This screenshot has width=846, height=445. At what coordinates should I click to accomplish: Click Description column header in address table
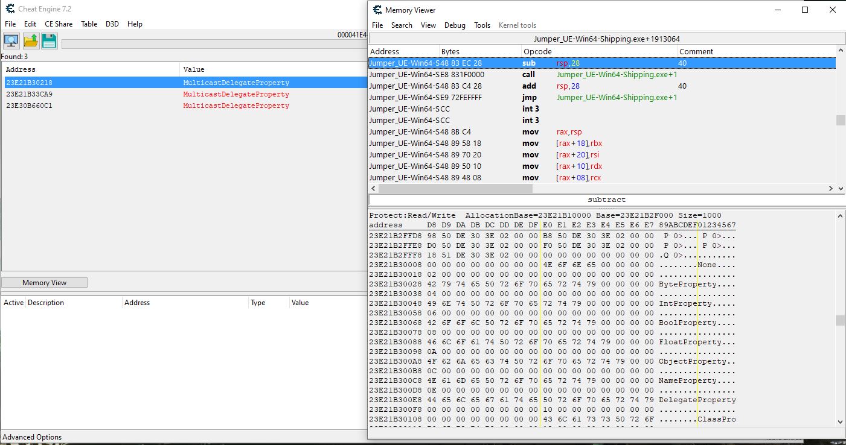pyautogui.click(x=74, y=303)
